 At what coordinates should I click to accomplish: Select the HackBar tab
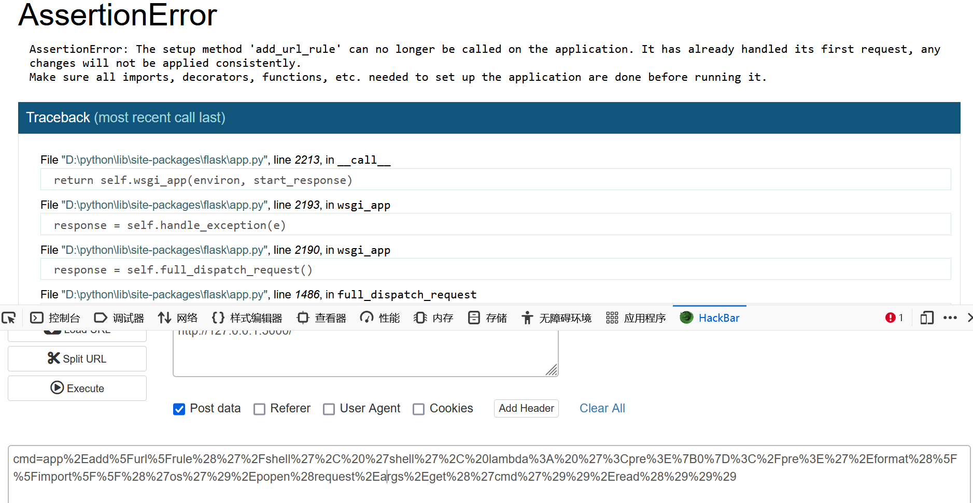710,318
